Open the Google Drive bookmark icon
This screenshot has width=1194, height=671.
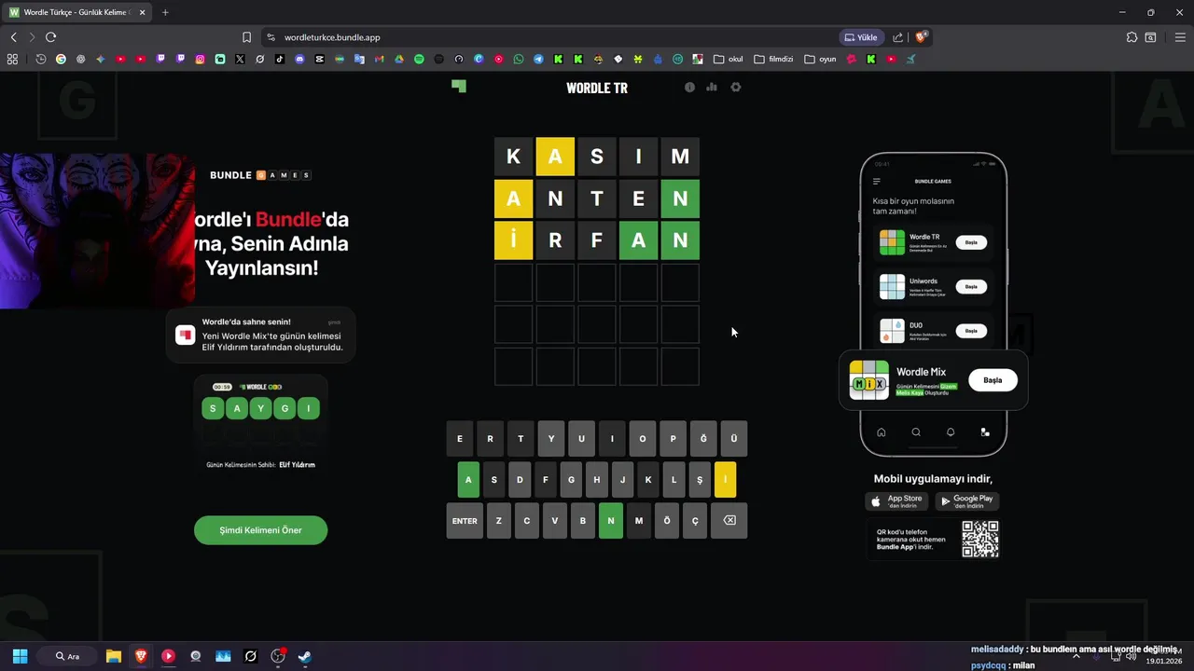click(x=399, y=59)
